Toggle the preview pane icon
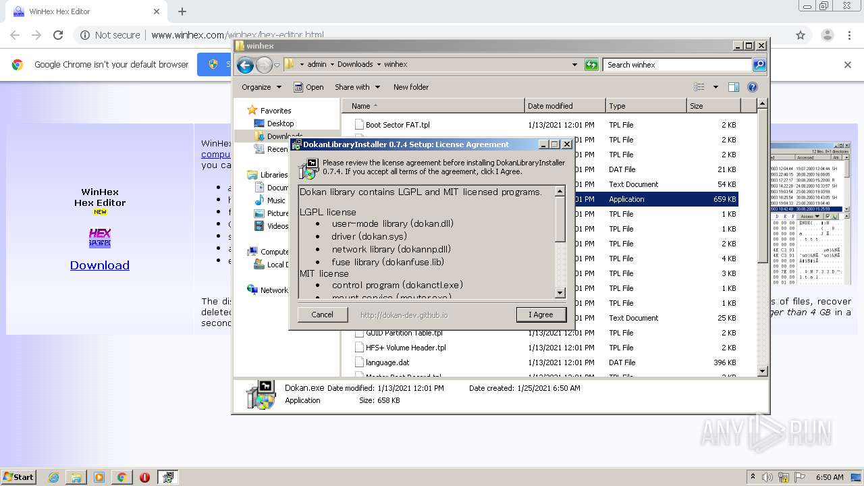Screen dimensions: 864x486 point(734,87)
